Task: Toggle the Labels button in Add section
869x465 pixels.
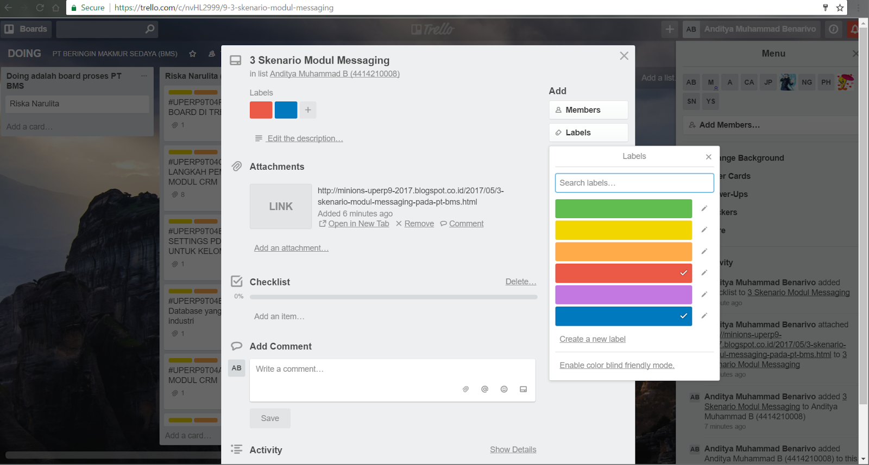Action: pos(588,133)
